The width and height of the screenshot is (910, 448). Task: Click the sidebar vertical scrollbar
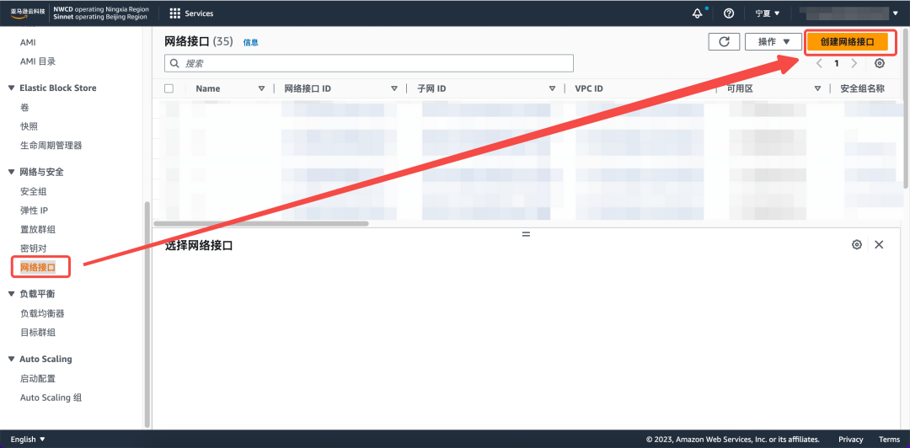pos(147,315)
